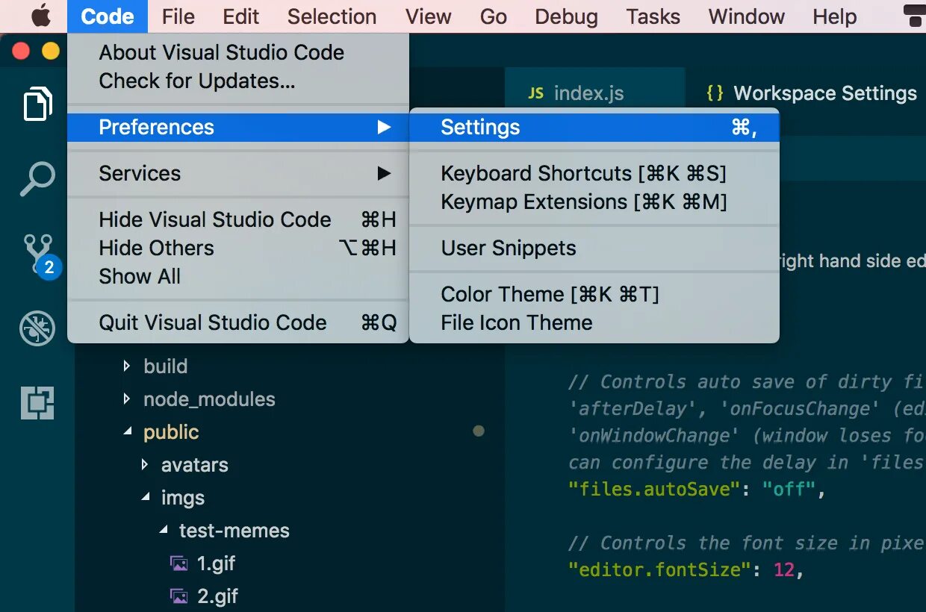Open the Code menu in menu bar
Screen dimensions: 926x612
(x=108, y=16)
